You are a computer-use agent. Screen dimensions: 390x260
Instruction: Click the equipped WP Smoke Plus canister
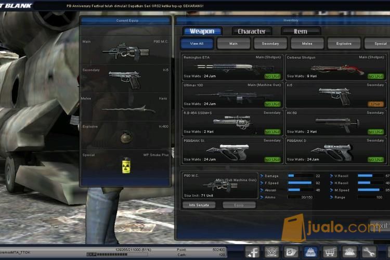126,165
